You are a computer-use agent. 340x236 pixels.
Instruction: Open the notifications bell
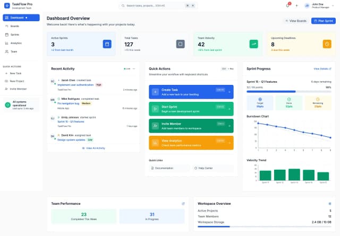point(287,6)
